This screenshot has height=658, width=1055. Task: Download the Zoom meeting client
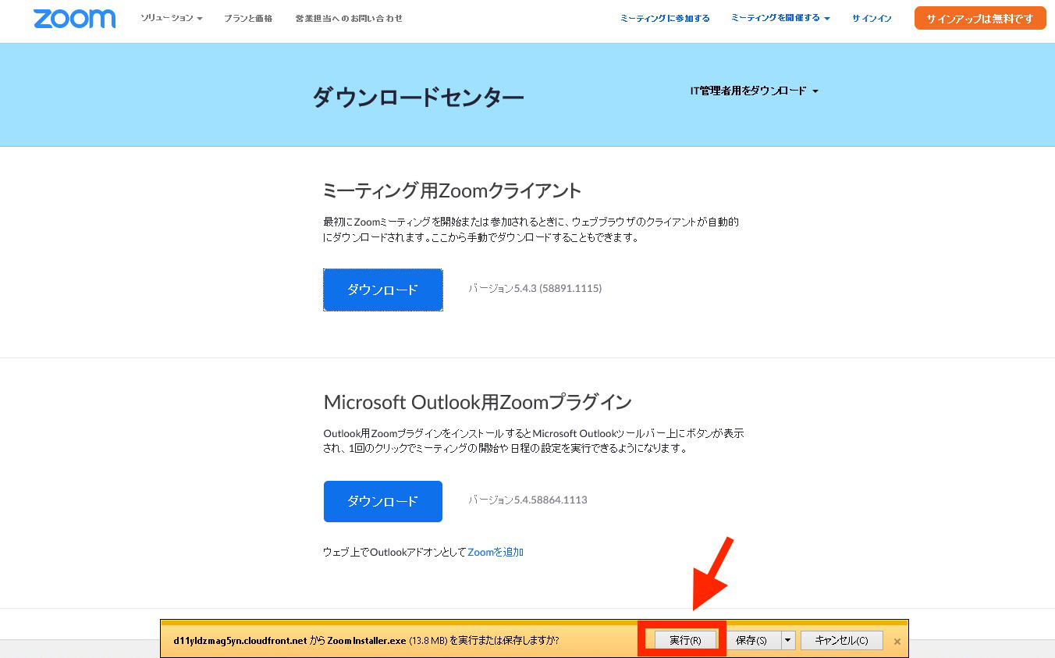point(383,290)
